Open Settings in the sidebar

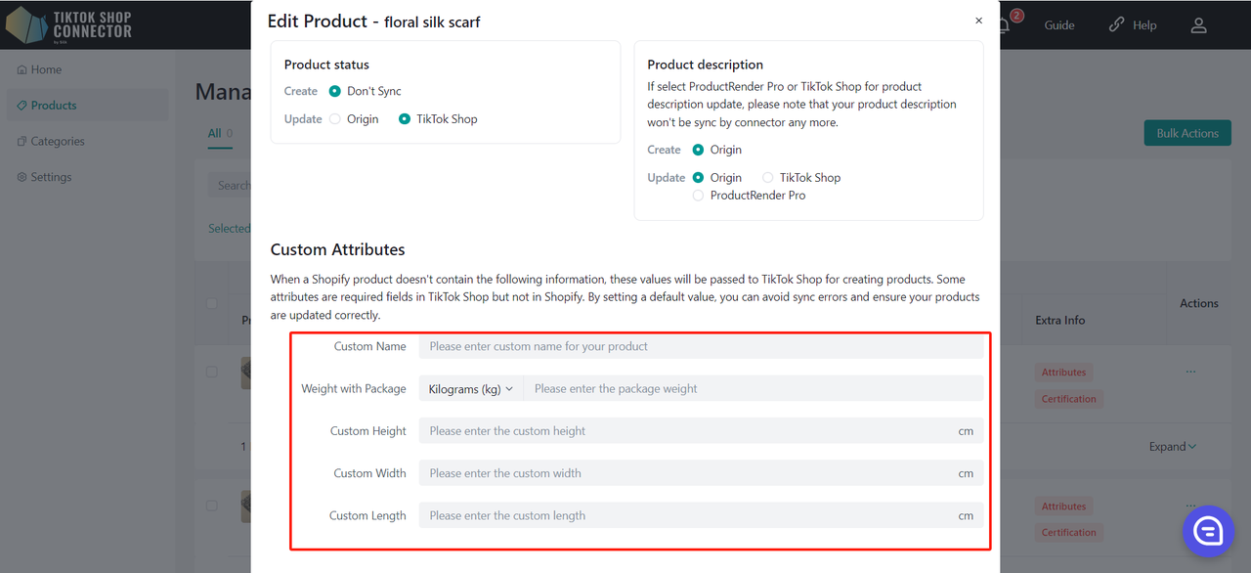pyautogui.click(x=44, y=177)
